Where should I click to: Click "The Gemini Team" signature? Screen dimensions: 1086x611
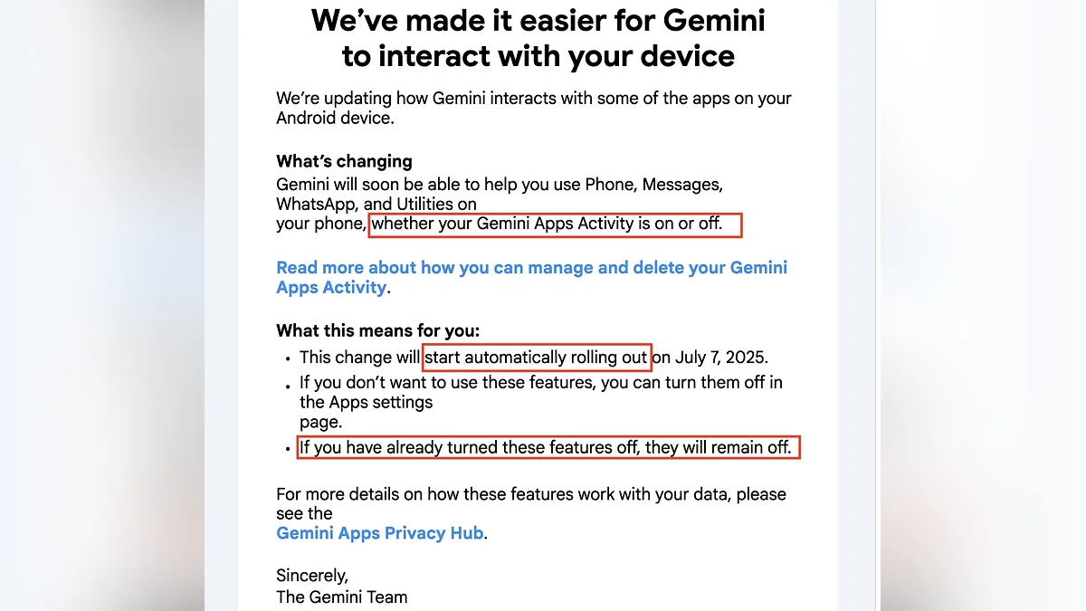341,597
